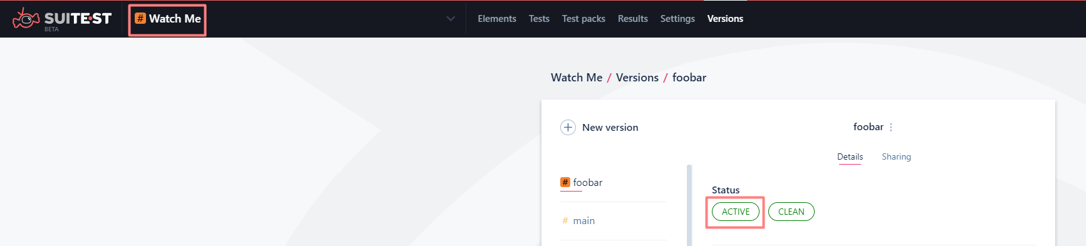This screenshot has height=246, width=1086.
Task: Click the plus icon for new version
Action: click(x=568, y=127)
